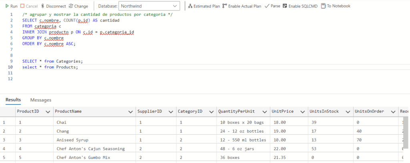Select the Results tab
The image size is (410, 163).
13,100
